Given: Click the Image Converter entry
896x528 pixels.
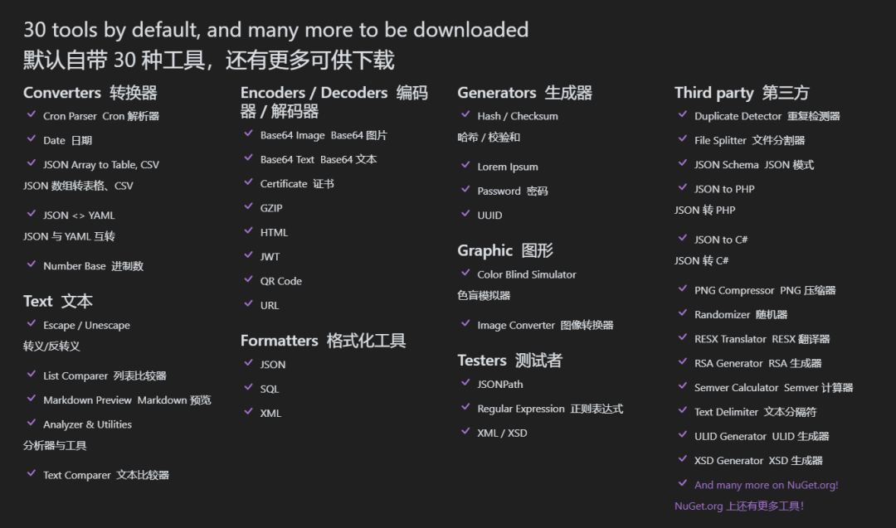Looking at the screenshot, I should coord(544,325).
